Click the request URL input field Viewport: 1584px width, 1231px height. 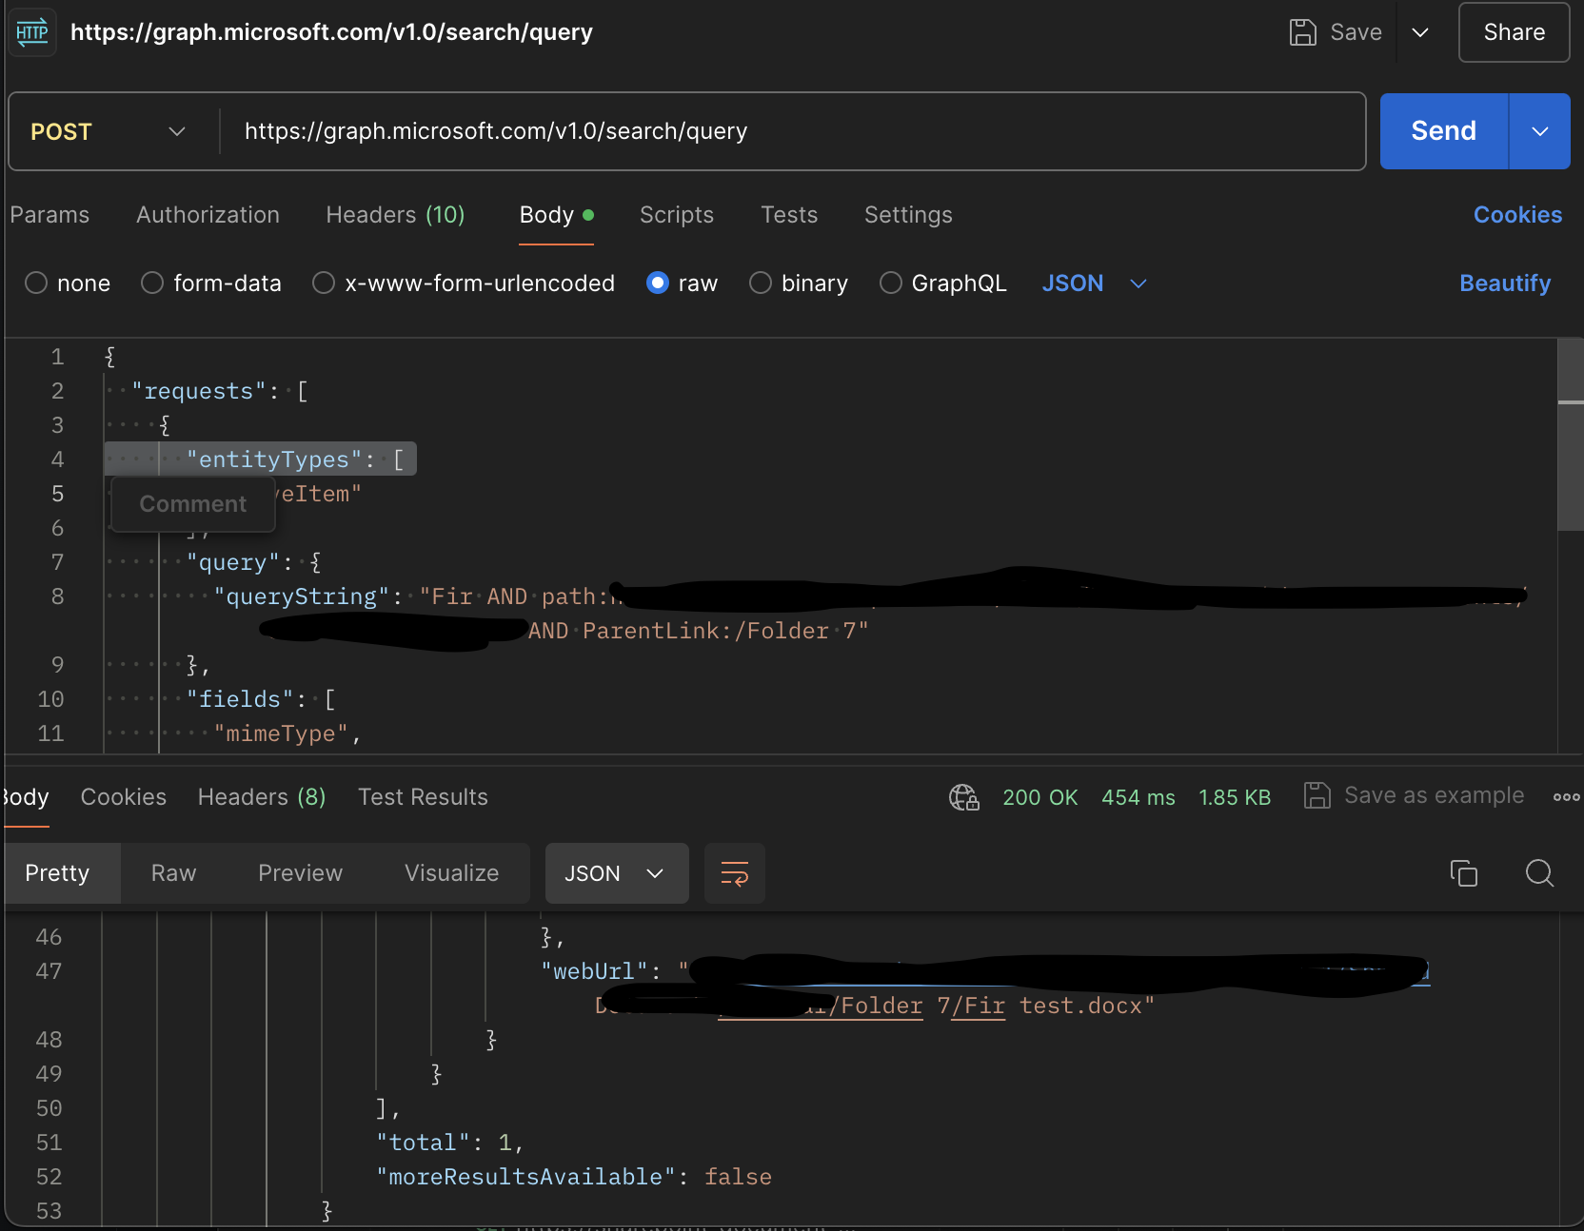pyautogui.click(x=794, y=131)
